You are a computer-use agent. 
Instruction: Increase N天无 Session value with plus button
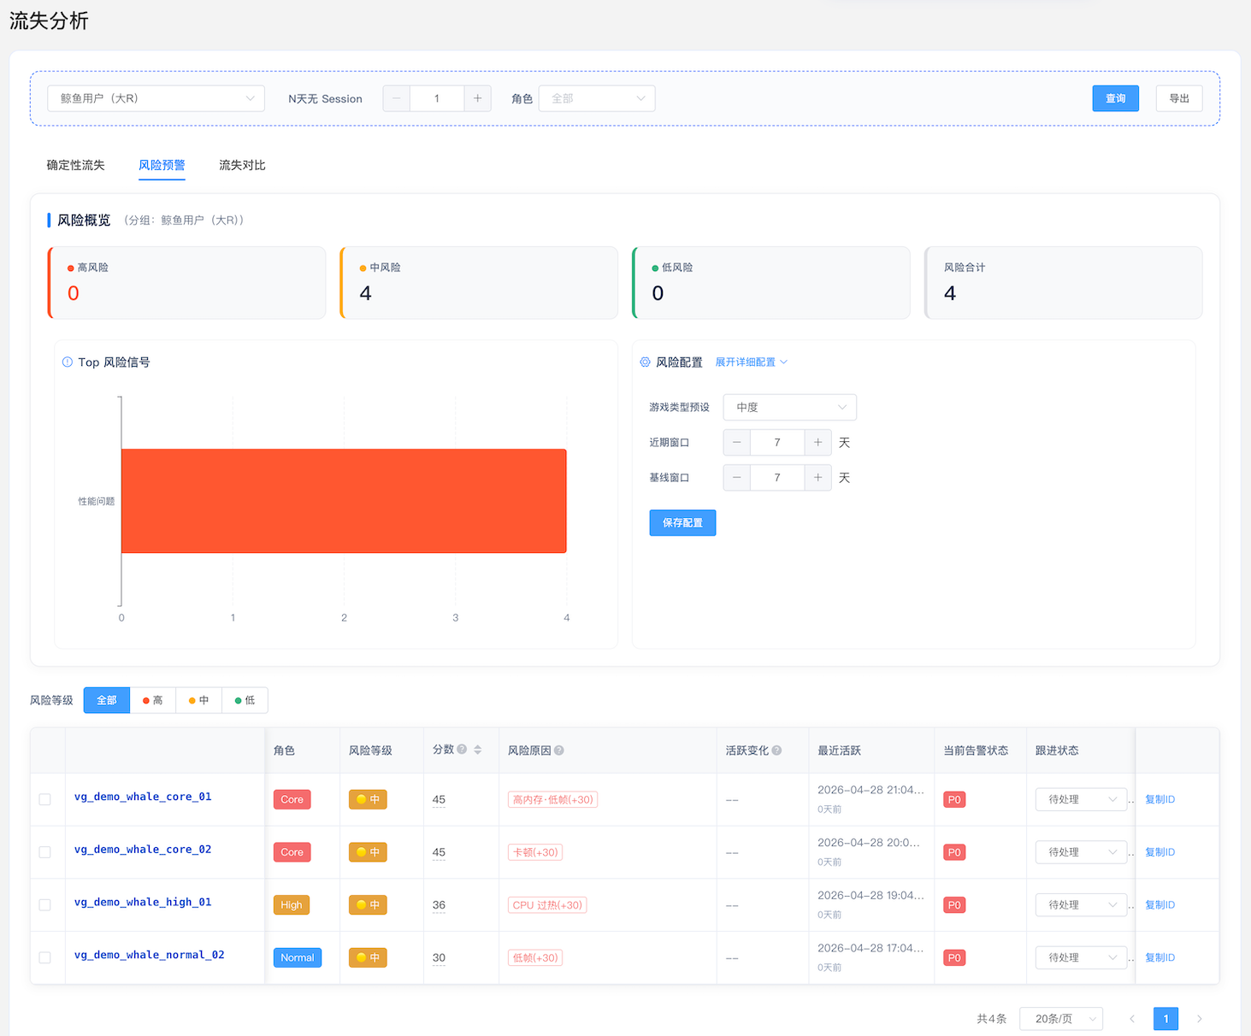(477, 98)
